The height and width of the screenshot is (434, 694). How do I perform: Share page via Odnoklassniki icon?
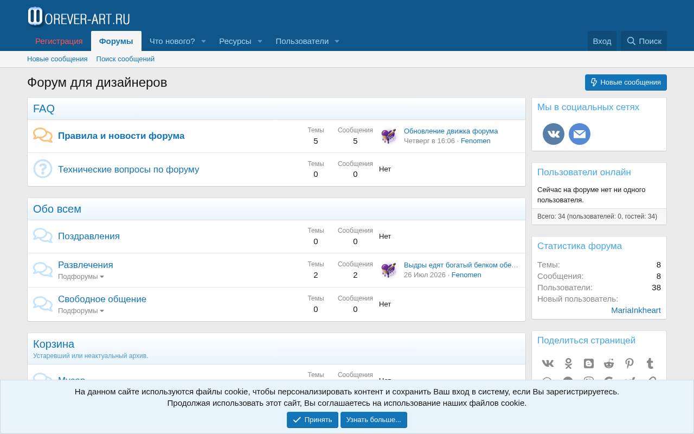coord(568,363)
